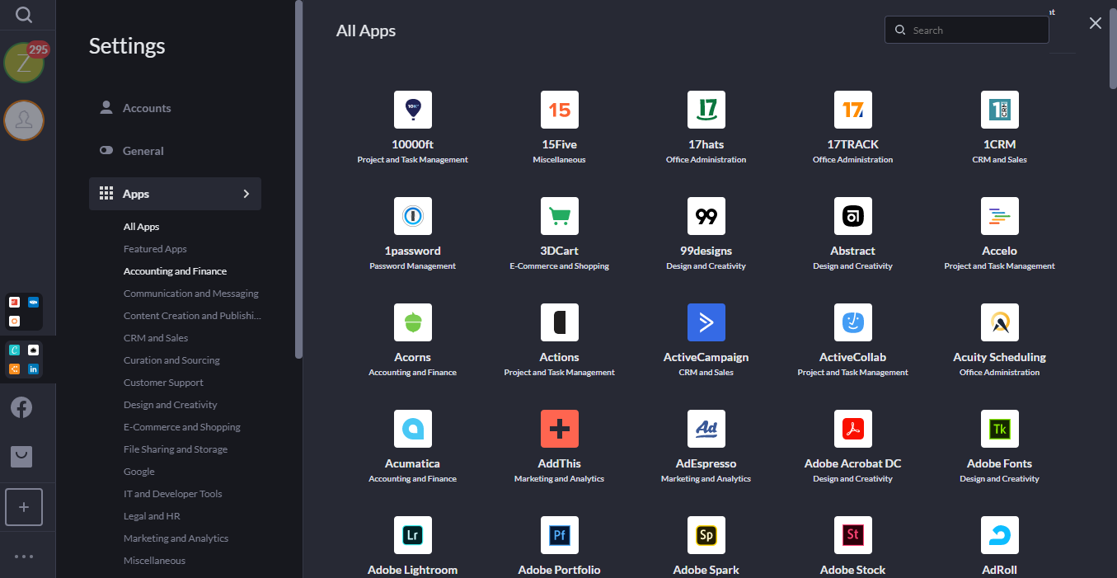The height and width of the screenshot is (578, 1117).
Task: Choose the AddThis plus icon
Action: coord(560,429)
